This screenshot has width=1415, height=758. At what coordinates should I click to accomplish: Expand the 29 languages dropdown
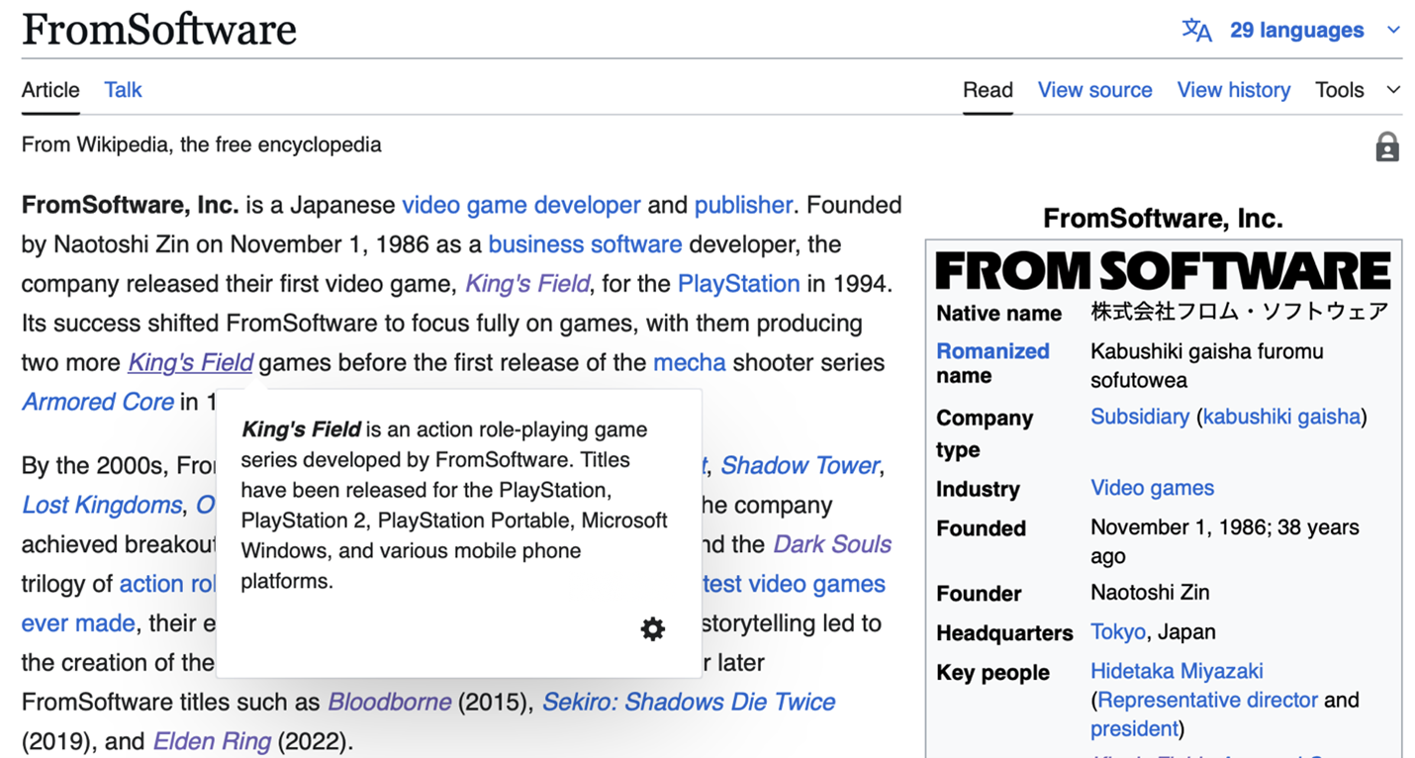pyautogui.click(x=1393, y=31)
